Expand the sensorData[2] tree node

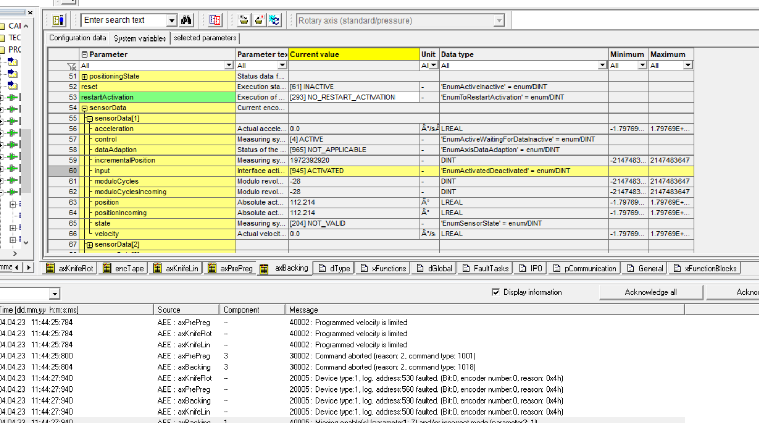(x=89, y=245)
